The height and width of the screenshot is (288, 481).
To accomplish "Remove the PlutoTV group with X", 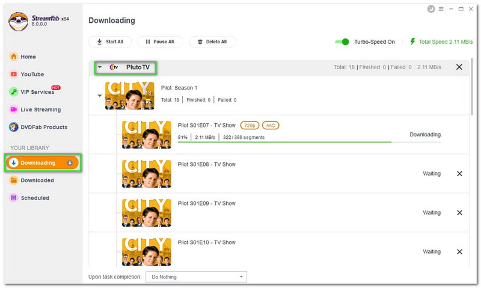I will [x=459, y=67].
